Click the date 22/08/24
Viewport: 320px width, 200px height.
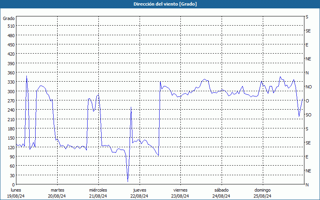[x=139, y=196]
